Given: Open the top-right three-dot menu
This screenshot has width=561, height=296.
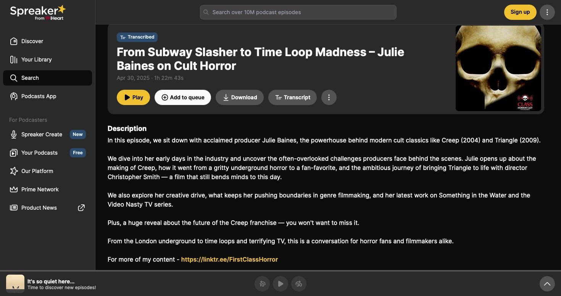Looking at the screenshot, I should click(x=547, y=12).
